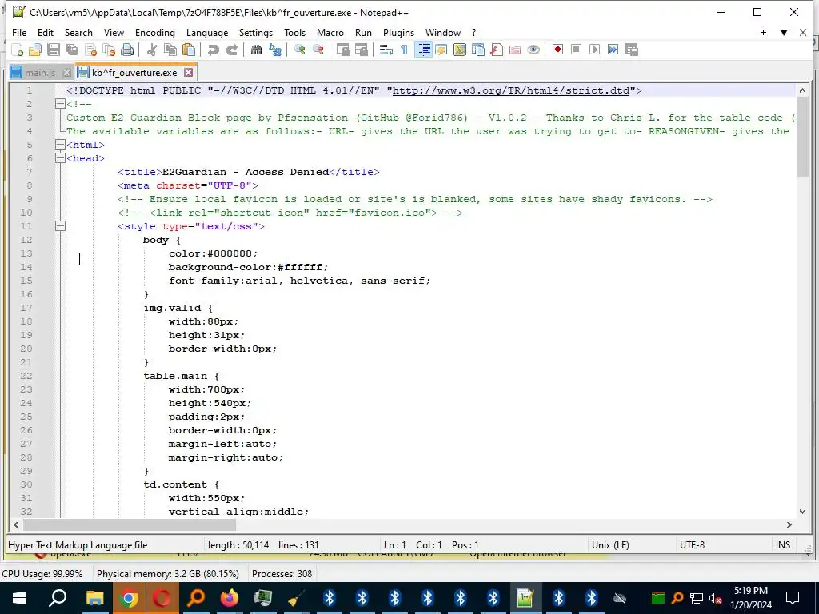819x614 pixels.
Task: Collapse the head fold at line 6
Action: (60, 158)
